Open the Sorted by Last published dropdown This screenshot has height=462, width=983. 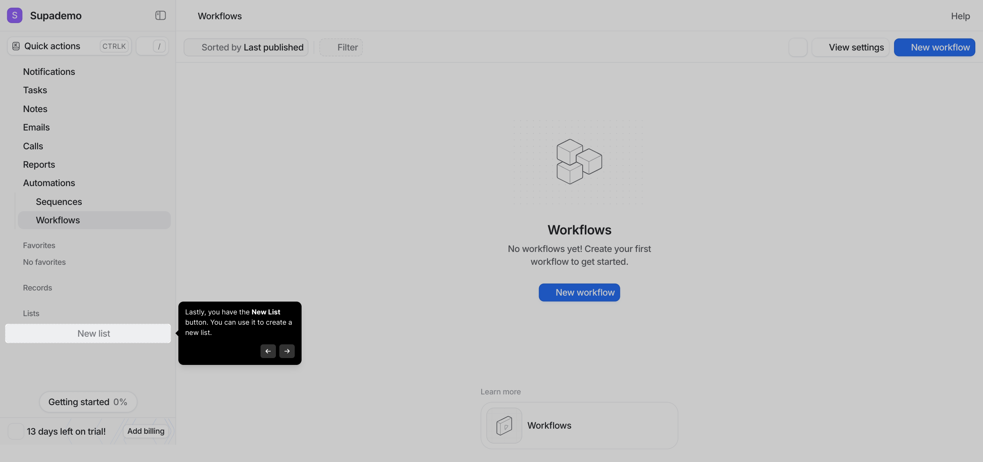[x=246, y=47]
